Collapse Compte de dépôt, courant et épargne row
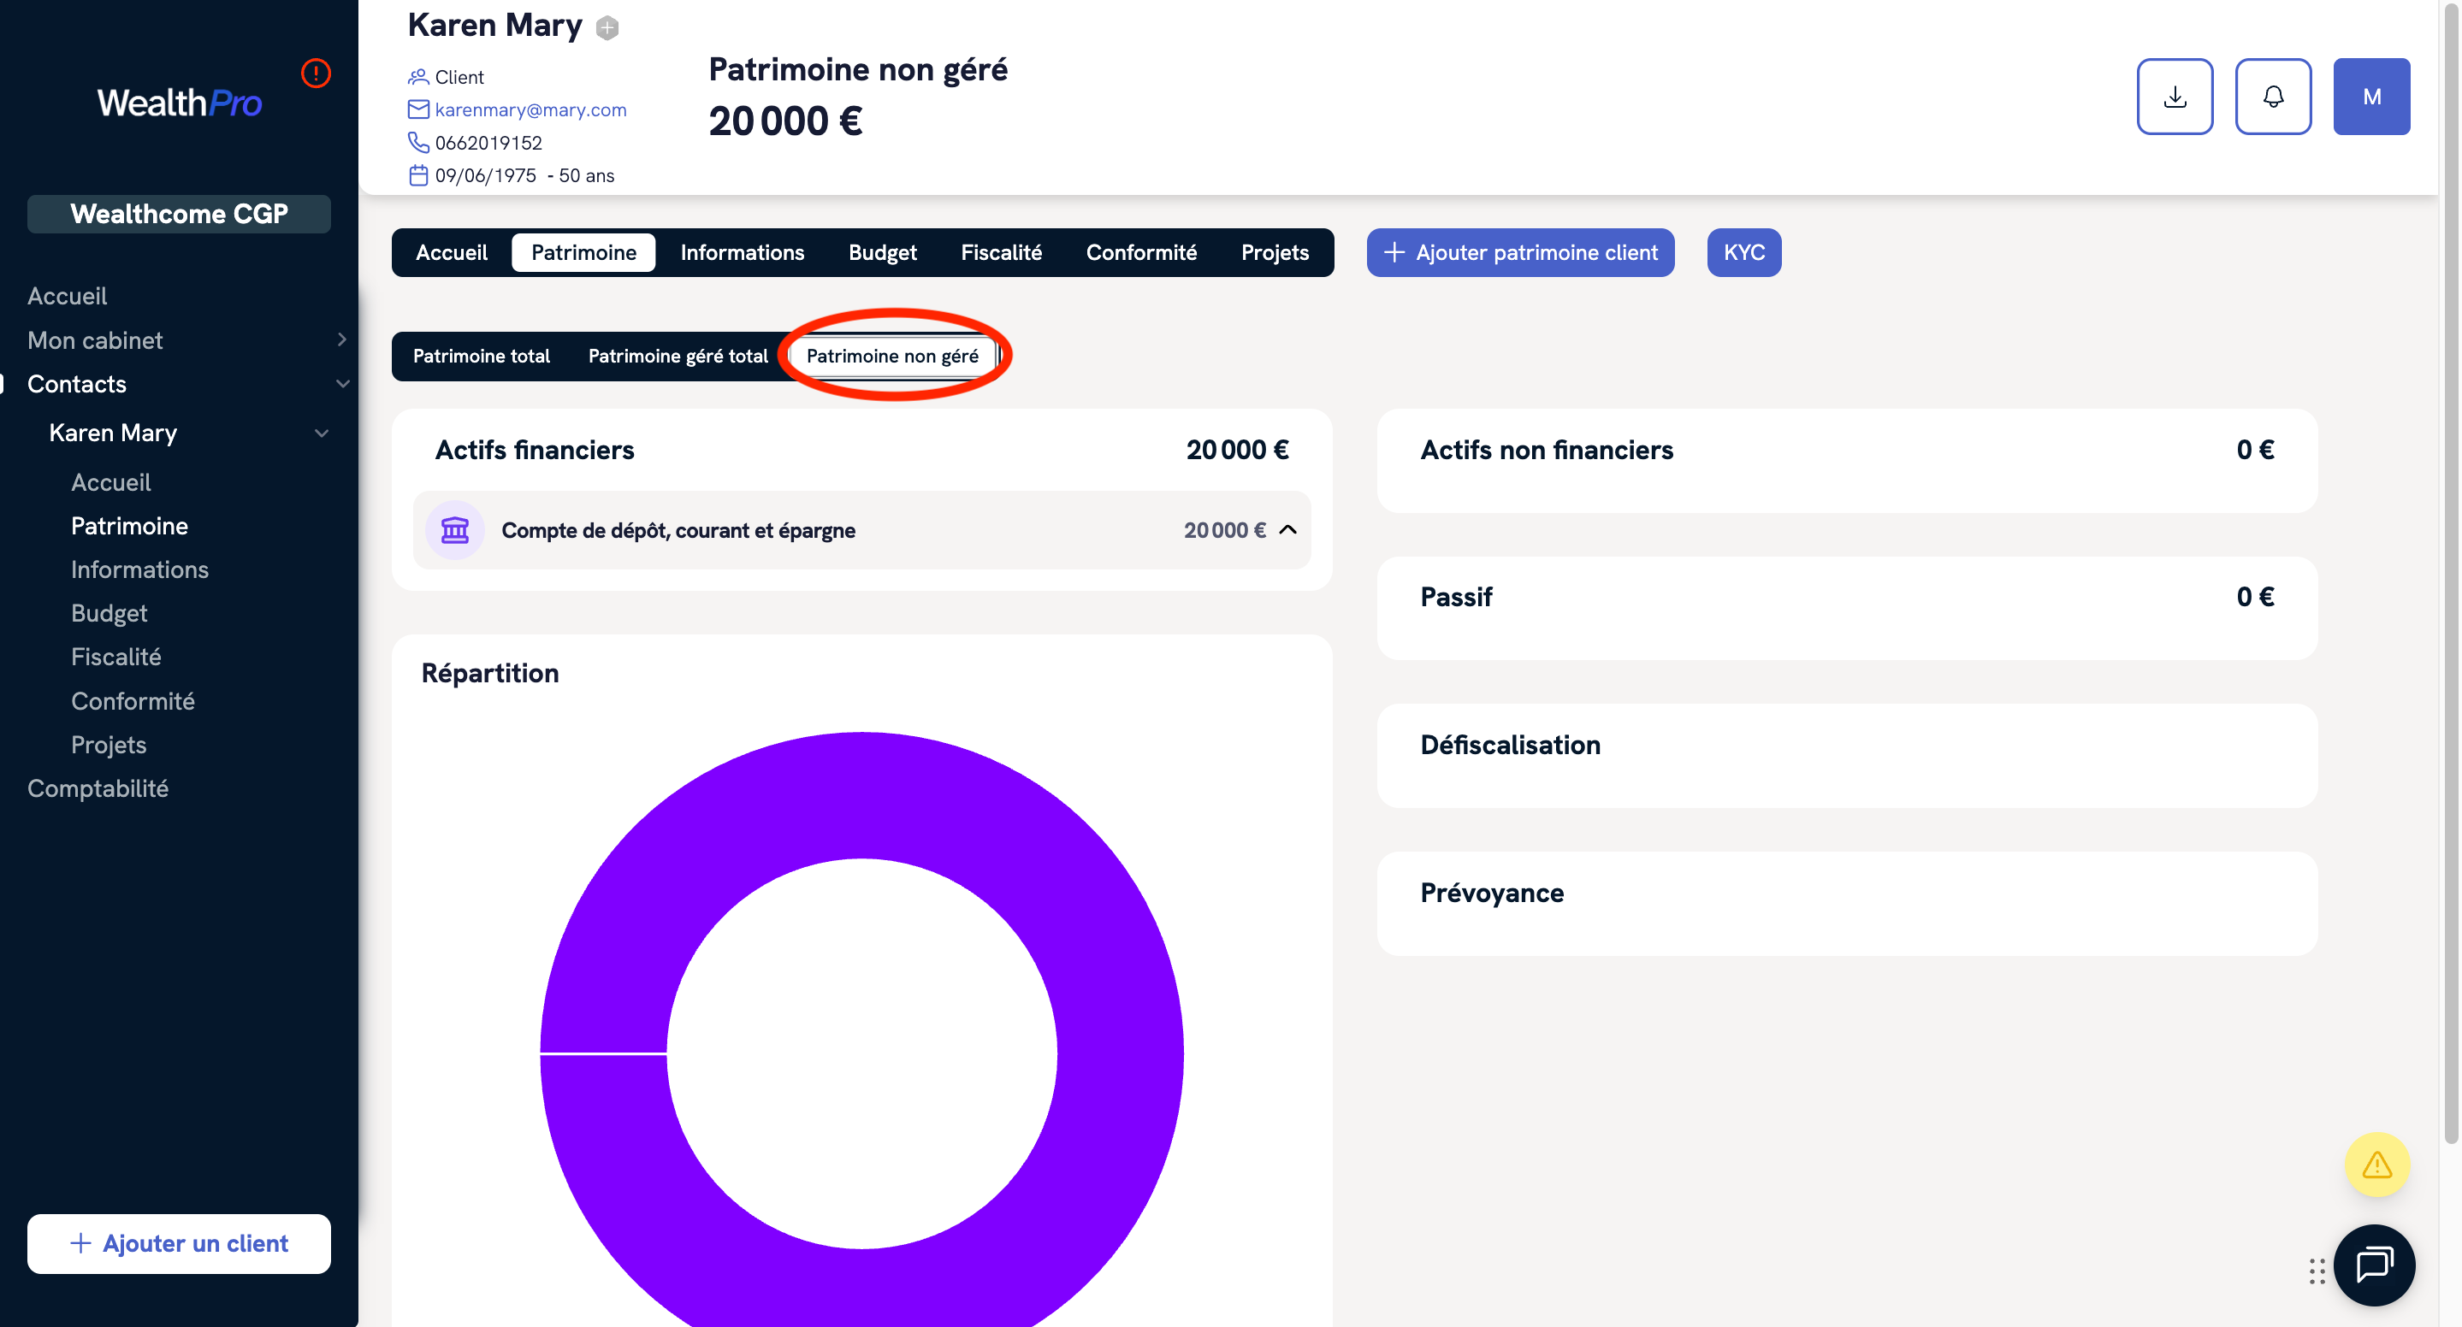 pyautogui.click(x=1287, y=530)
